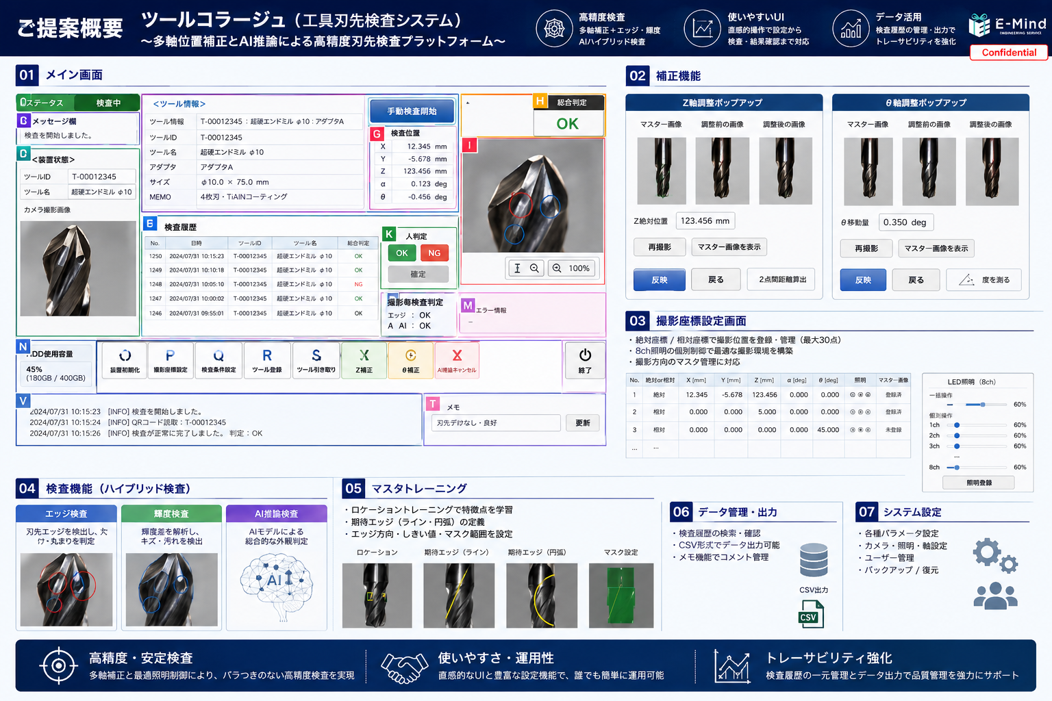
Task: Click the CSV file export icon
Action: 812,614
